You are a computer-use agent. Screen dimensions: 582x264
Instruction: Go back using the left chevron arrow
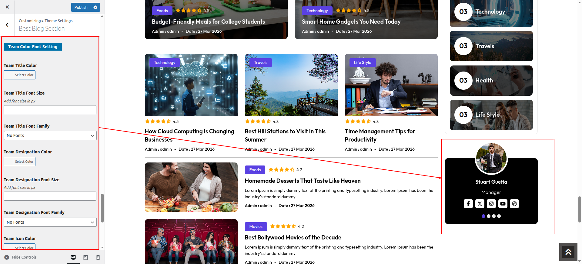(x=7, y=25)
